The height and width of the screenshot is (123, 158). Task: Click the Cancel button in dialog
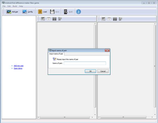pyautogui.click(x=103, y=71)
